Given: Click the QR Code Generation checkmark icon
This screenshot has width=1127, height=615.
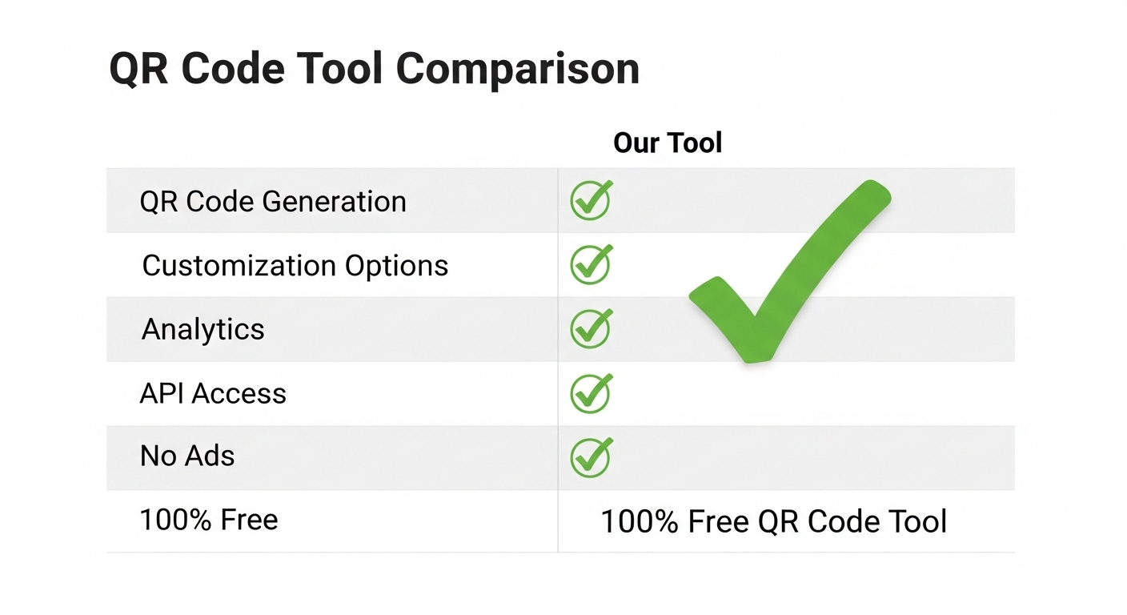Looking at the screenshot, I should pos(591,201).
